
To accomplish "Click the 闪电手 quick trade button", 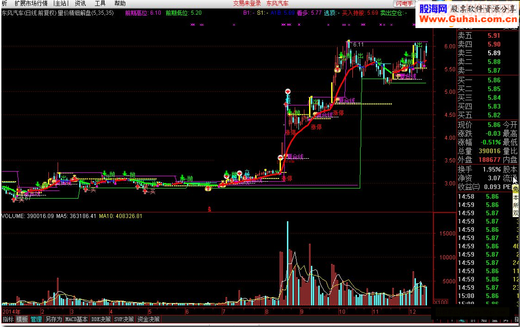I will 404,4.
